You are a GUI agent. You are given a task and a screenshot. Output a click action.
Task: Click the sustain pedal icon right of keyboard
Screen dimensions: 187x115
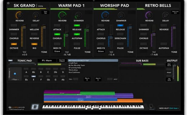pyautogui.click(x=151, y=107)
